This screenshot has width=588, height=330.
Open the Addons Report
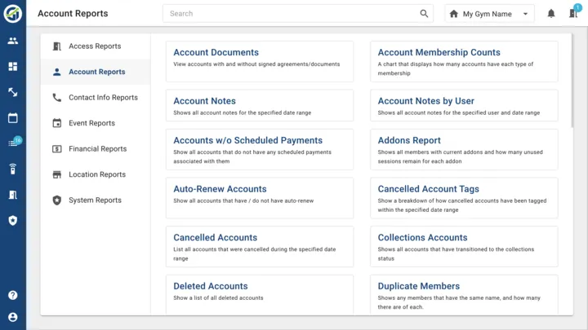[x=464, y=149]
